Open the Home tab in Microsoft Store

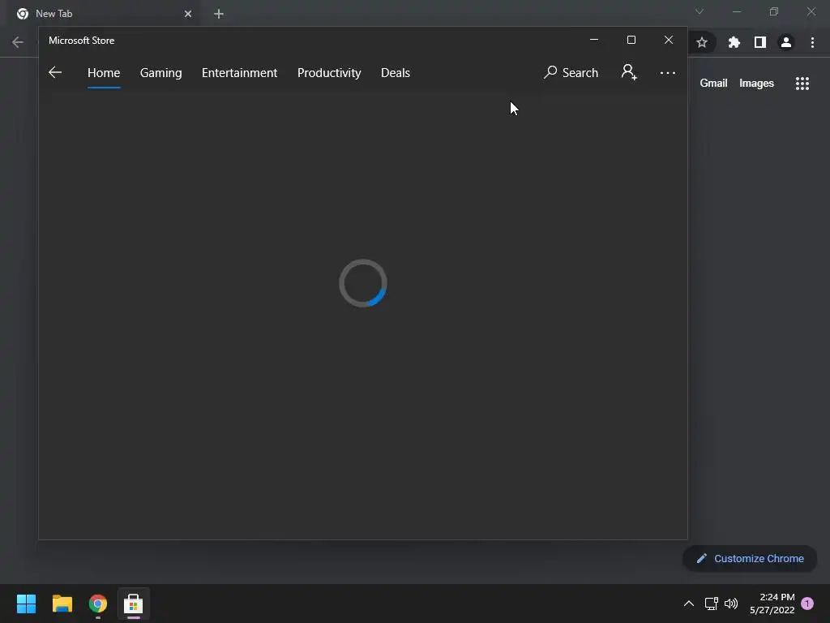[x=104, y=72]
